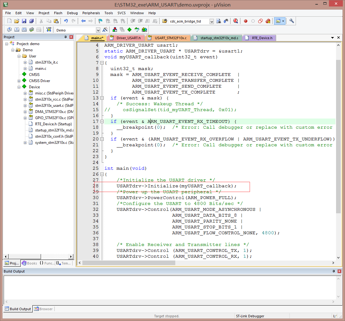Collapse the Device group

19,87
